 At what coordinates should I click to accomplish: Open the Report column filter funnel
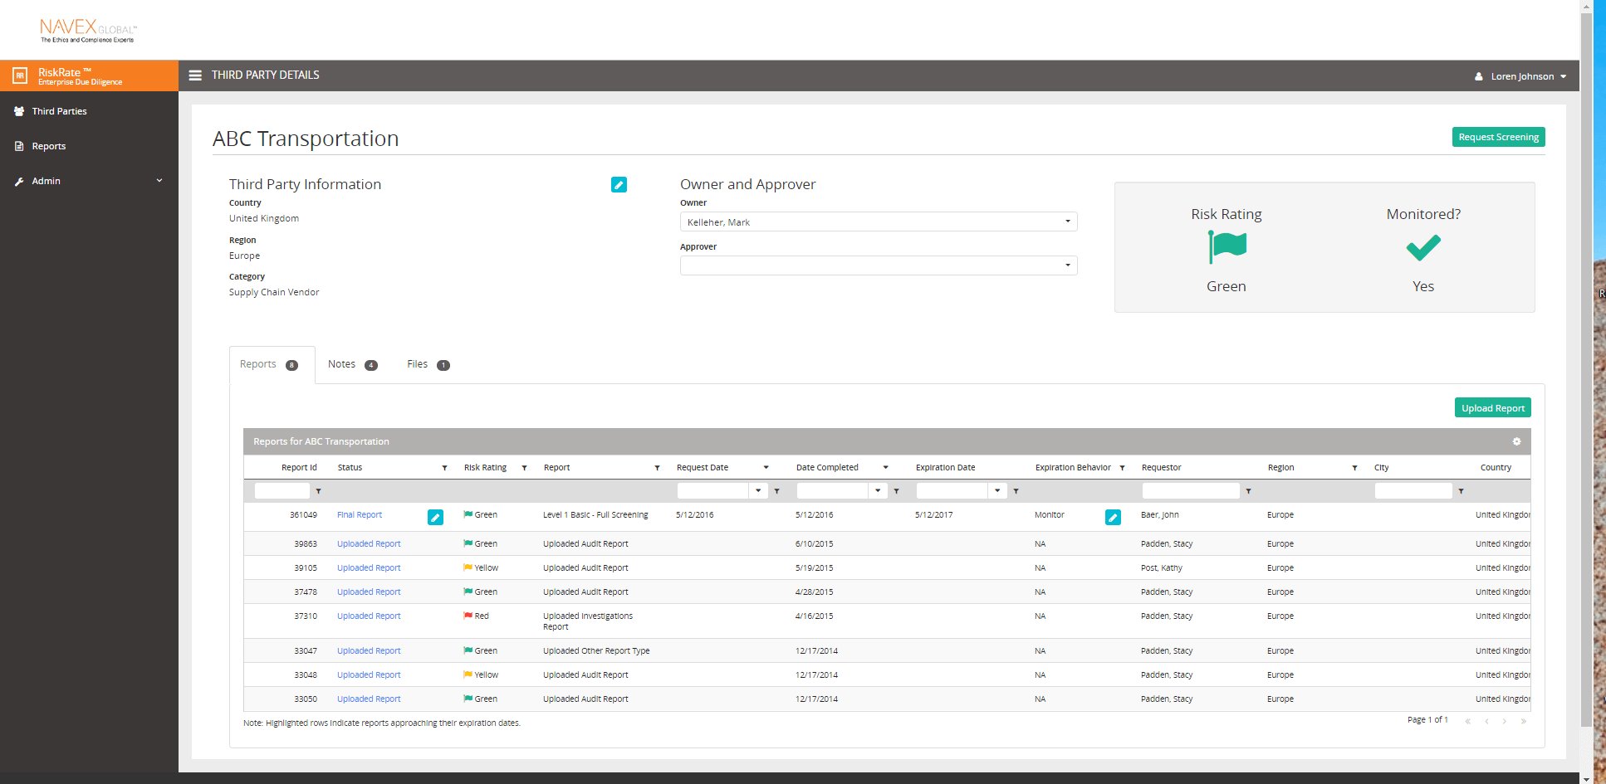pos(657,467)
